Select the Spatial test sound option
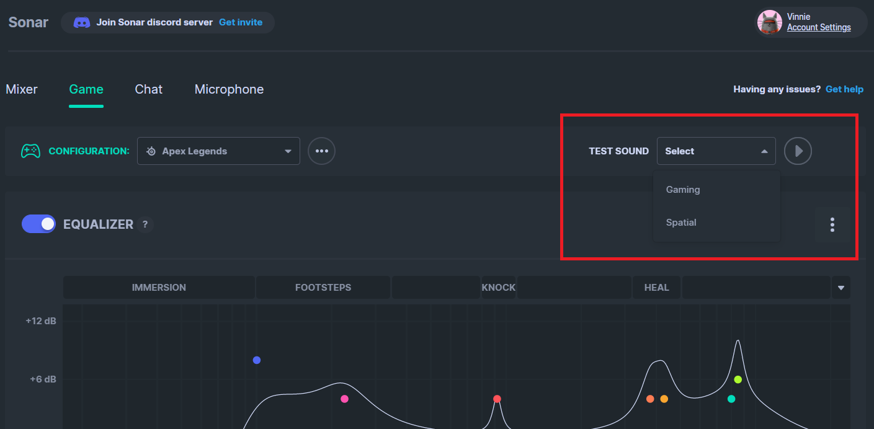Image resolution: width=874 pixels, height=429 pixels. 680,222
